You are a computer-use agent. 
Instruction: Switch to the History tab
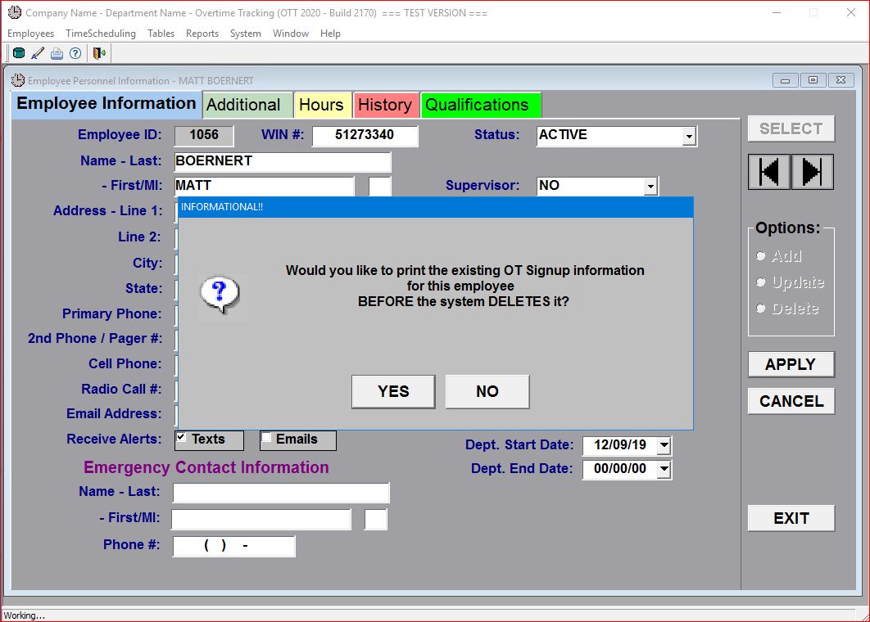[386, 105]
